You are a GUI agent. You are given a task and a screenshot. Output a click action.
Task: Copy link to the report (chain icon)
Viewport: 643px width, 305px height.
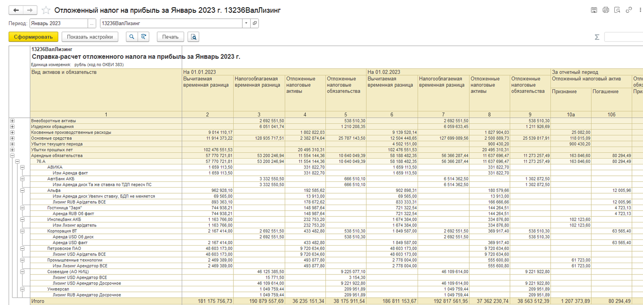tap(629, 10)
